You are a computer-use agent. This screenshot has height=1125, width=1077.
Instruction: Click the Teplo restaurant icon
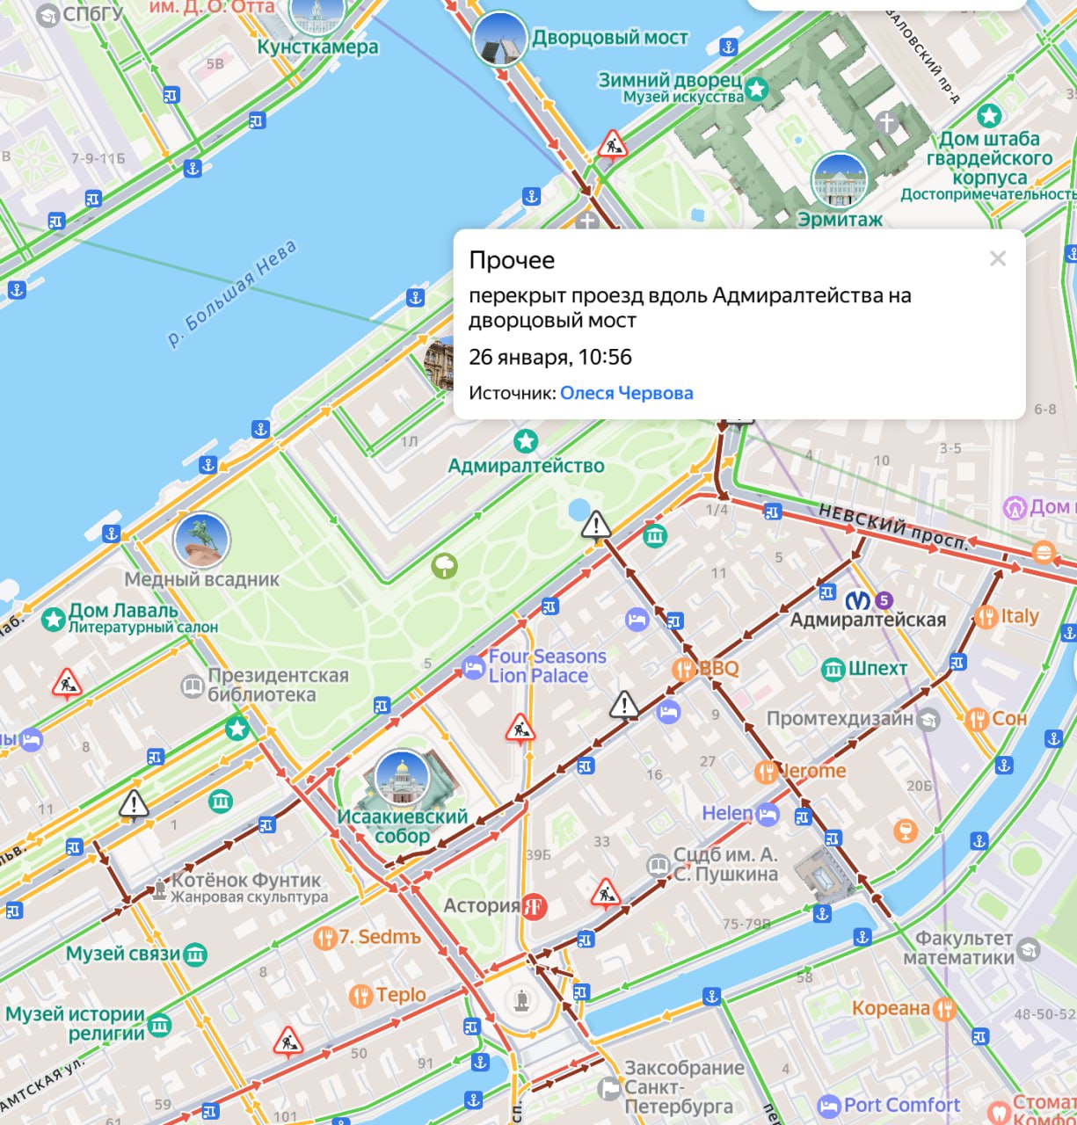[360, 994]
